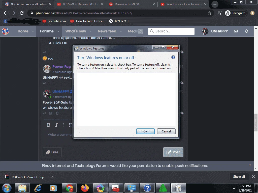Viewport: 258px width, 193px height.
Task: Switch to the Windows 7 How to enable tab
Action: pyautogui.click(x=183, y=4)
